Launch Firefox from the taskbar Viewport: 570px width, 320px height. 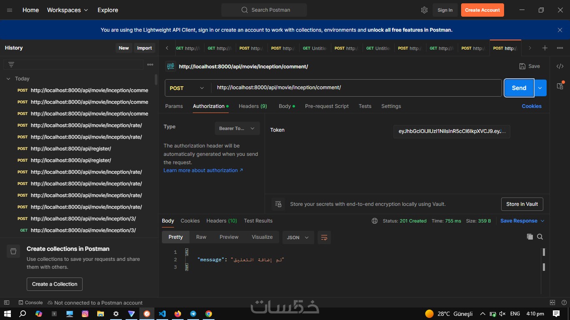pos(178,314)
